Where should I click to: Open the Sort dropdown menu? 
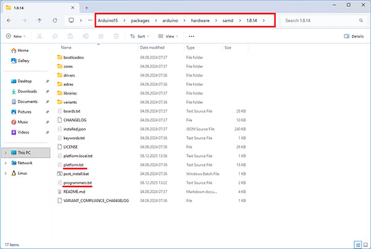(141, 36)
